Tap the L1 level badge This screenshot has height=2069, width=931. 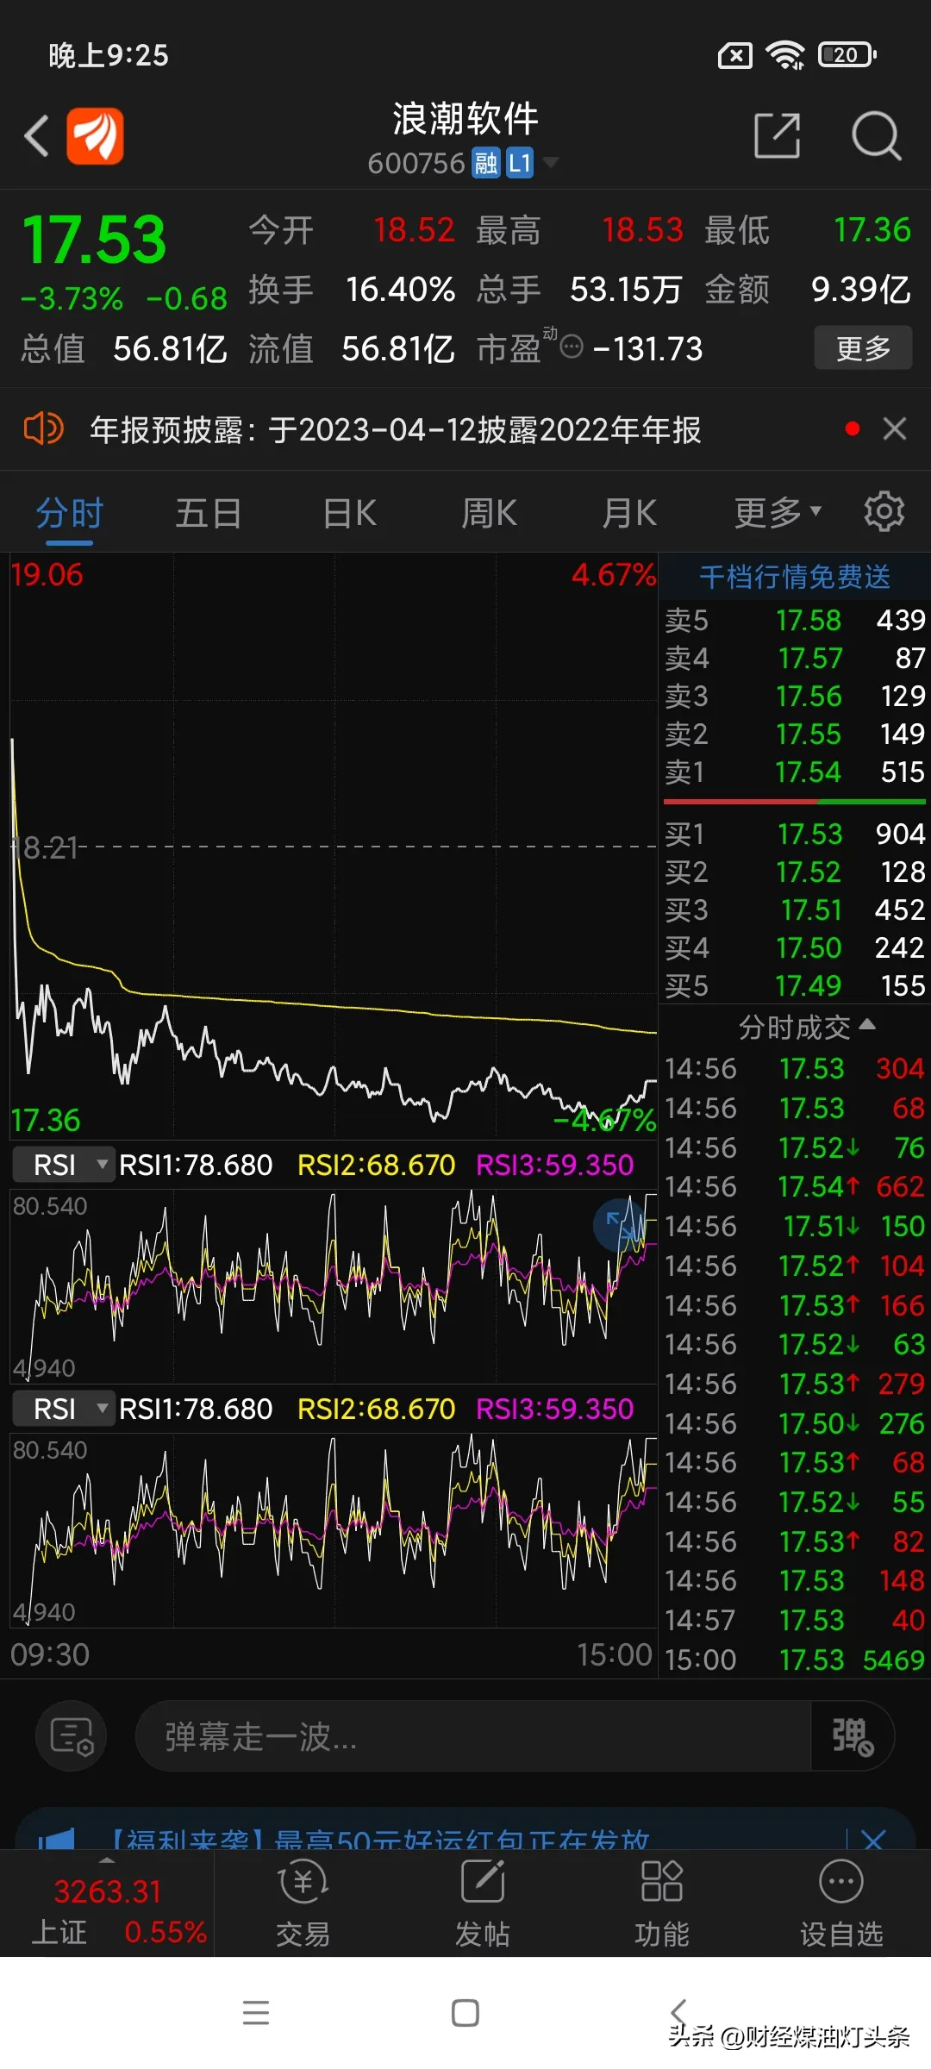(519, 162)
